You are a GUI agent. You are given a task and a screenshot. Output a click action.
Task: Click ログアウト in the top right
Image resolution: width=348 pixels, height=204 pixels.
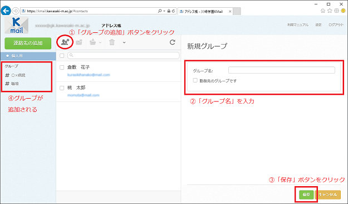(336, 25)
